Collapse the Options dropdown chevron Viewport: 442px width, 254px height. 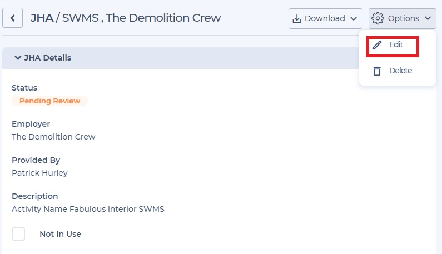click(428, 18)
